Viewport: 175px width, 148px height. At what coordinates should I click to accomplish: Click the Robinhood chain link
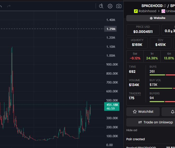(x=147, y=11)
